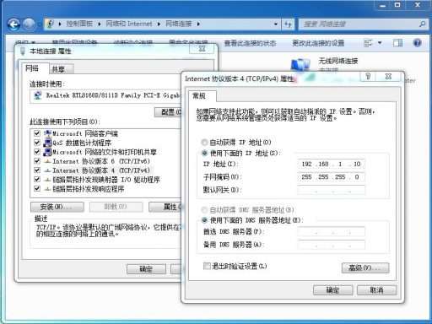The height and width of the screenshot is (324, 432).
Task: Close the Local Connection properties dialog
Action: pyautogui.click(x=202, y=49)
